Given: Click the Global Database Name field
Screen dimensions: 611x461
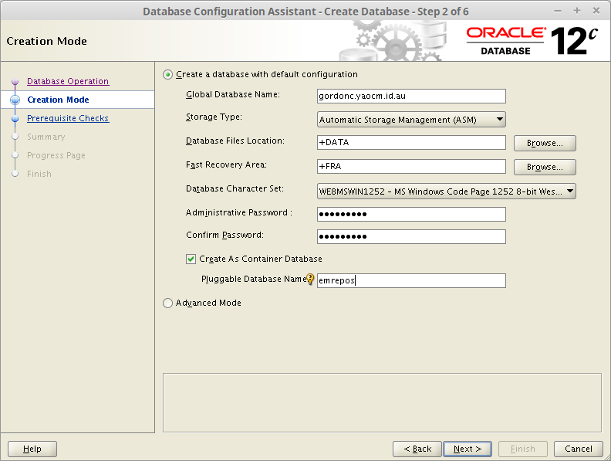Looking at the screenshot, I should 411,96.
